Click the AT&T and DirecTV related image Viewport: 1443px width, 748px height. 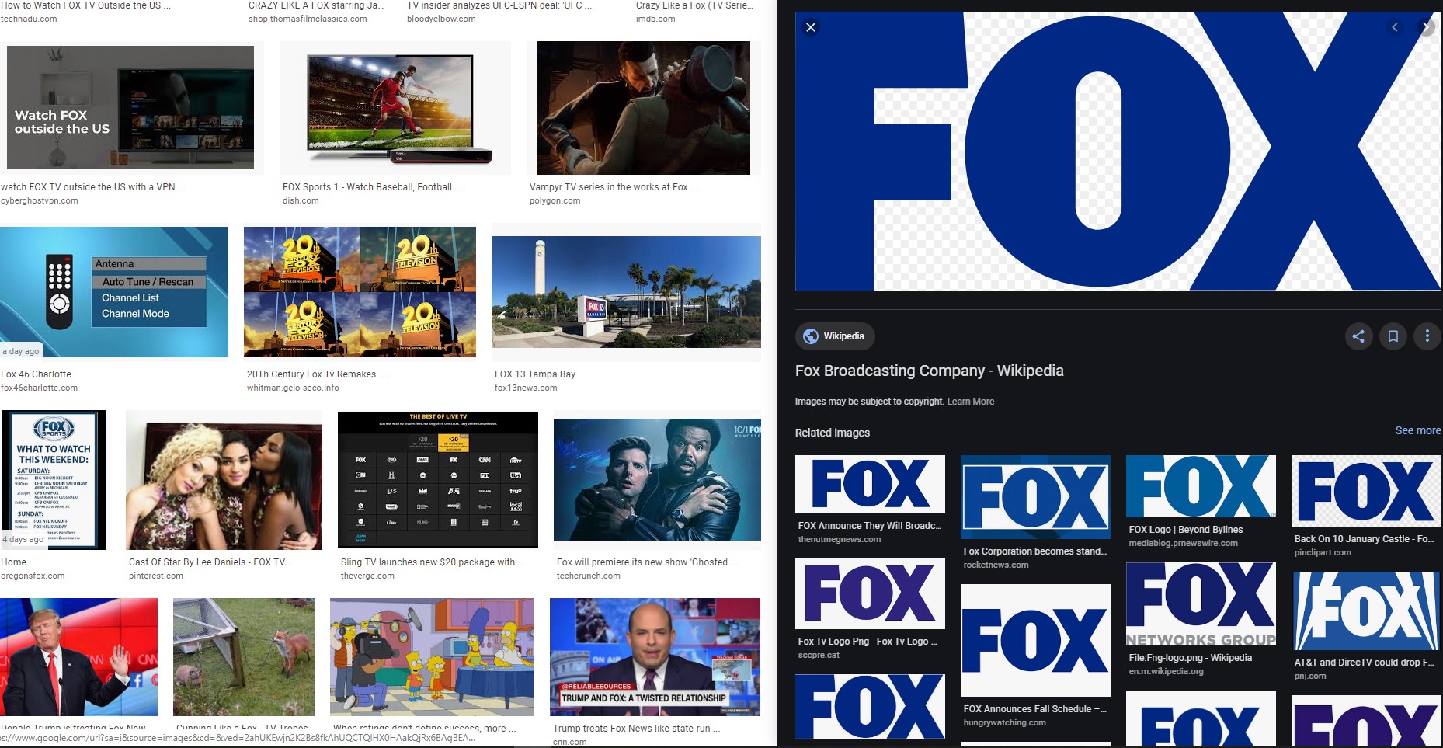pyautogui.click(x=1365, y=611)
